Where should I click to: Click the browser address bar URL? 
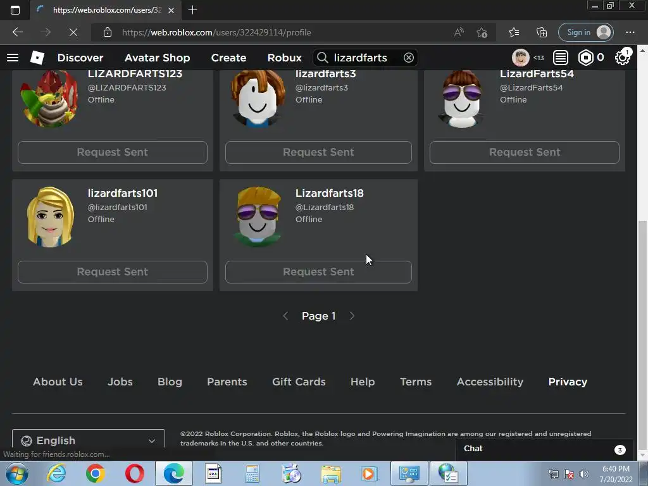[216, 32]
